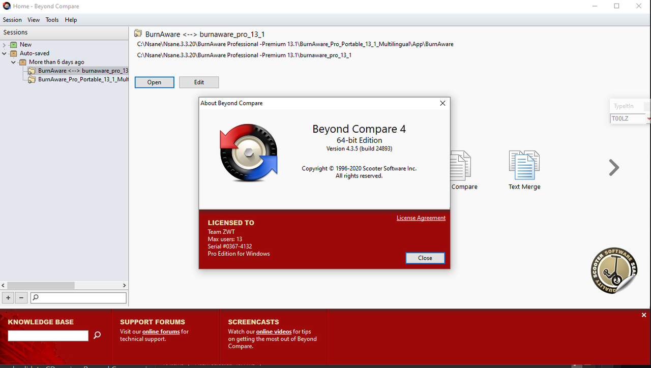Click the folder icon beside session title
The height and width of the screenshot is (368, 651).
(x=138, y=34)
